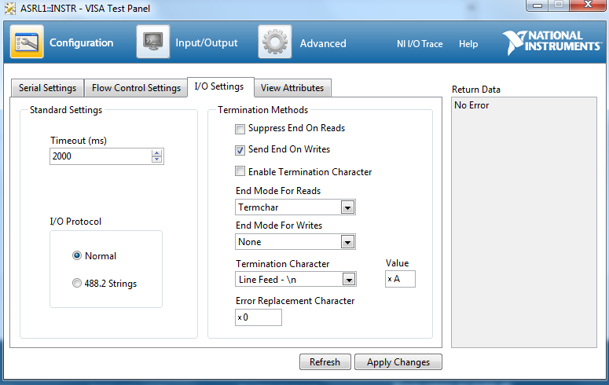Click the National Instruments logo
Viewport: 609px width, 385px height.
click(x=552, y=42)
